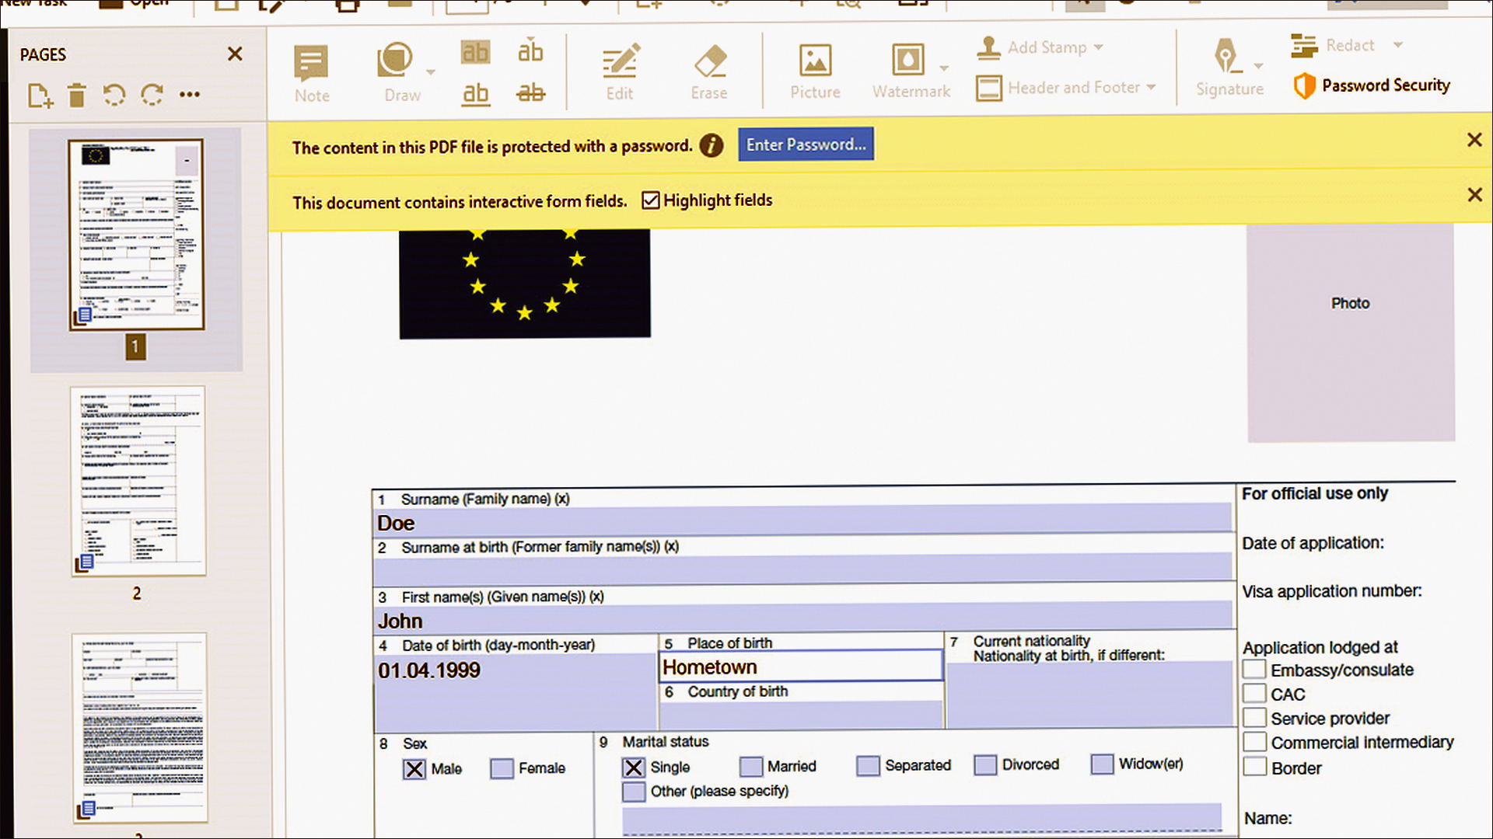Open the Watermark dropdown arrow
The width and height of the screenshot is (1493, 839).
coord(944,68)
